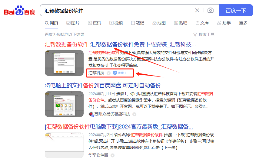Viewport: 259px width, 162px height.
Task: Switch to the 地图 tab
Action: (159, 23)
